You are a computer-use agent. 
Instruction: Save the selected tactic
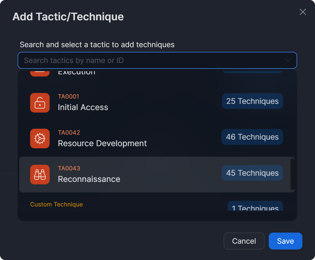pos(285,241)
